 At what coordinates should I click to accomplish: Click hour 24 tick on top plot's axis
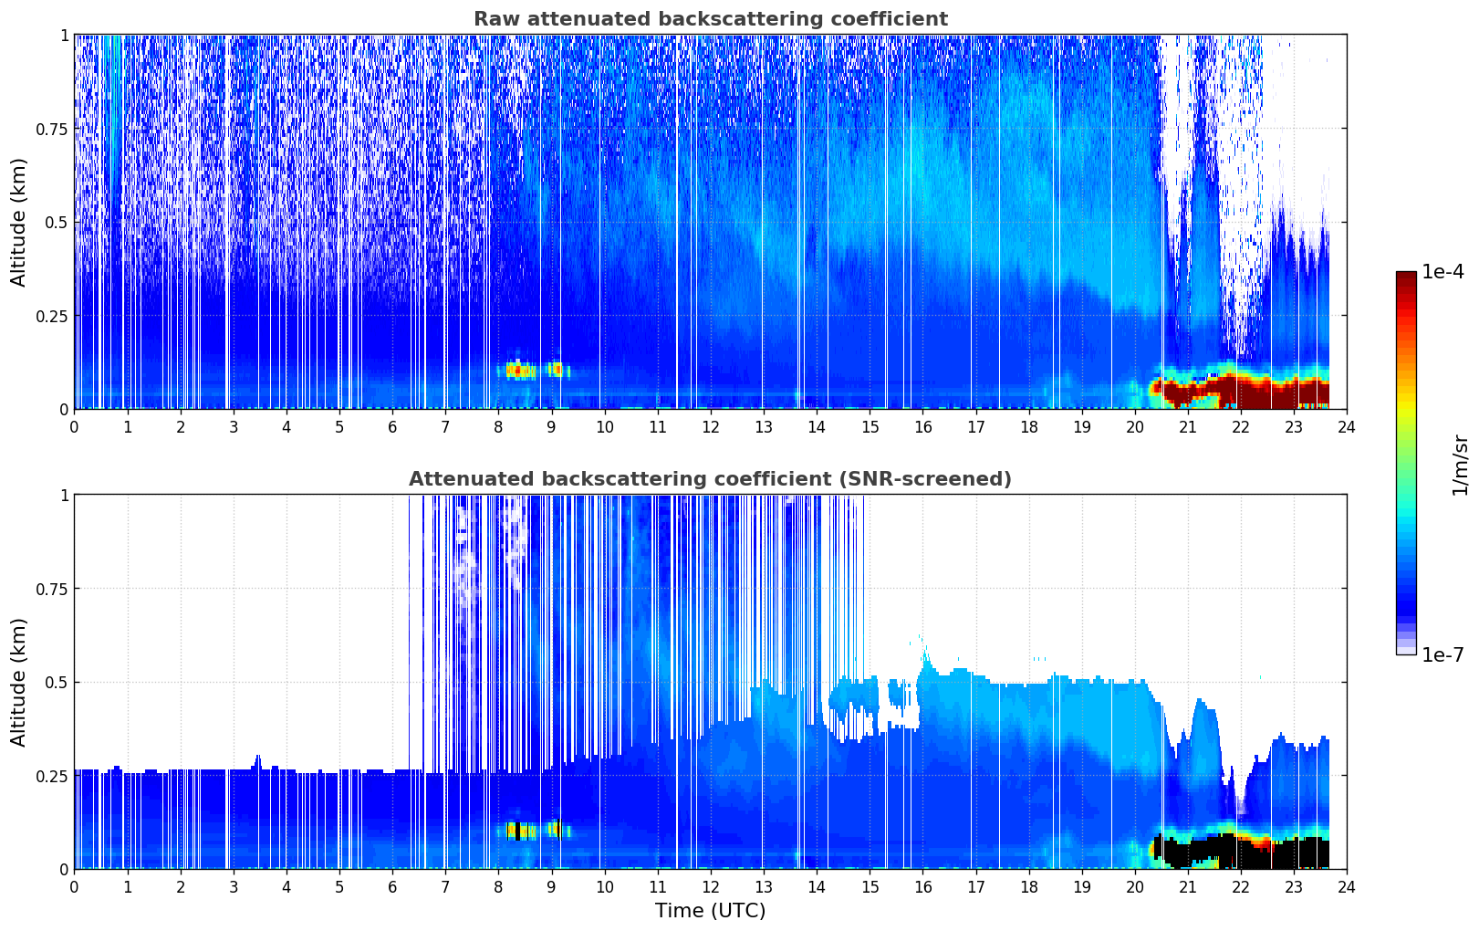coord(1347,426)
